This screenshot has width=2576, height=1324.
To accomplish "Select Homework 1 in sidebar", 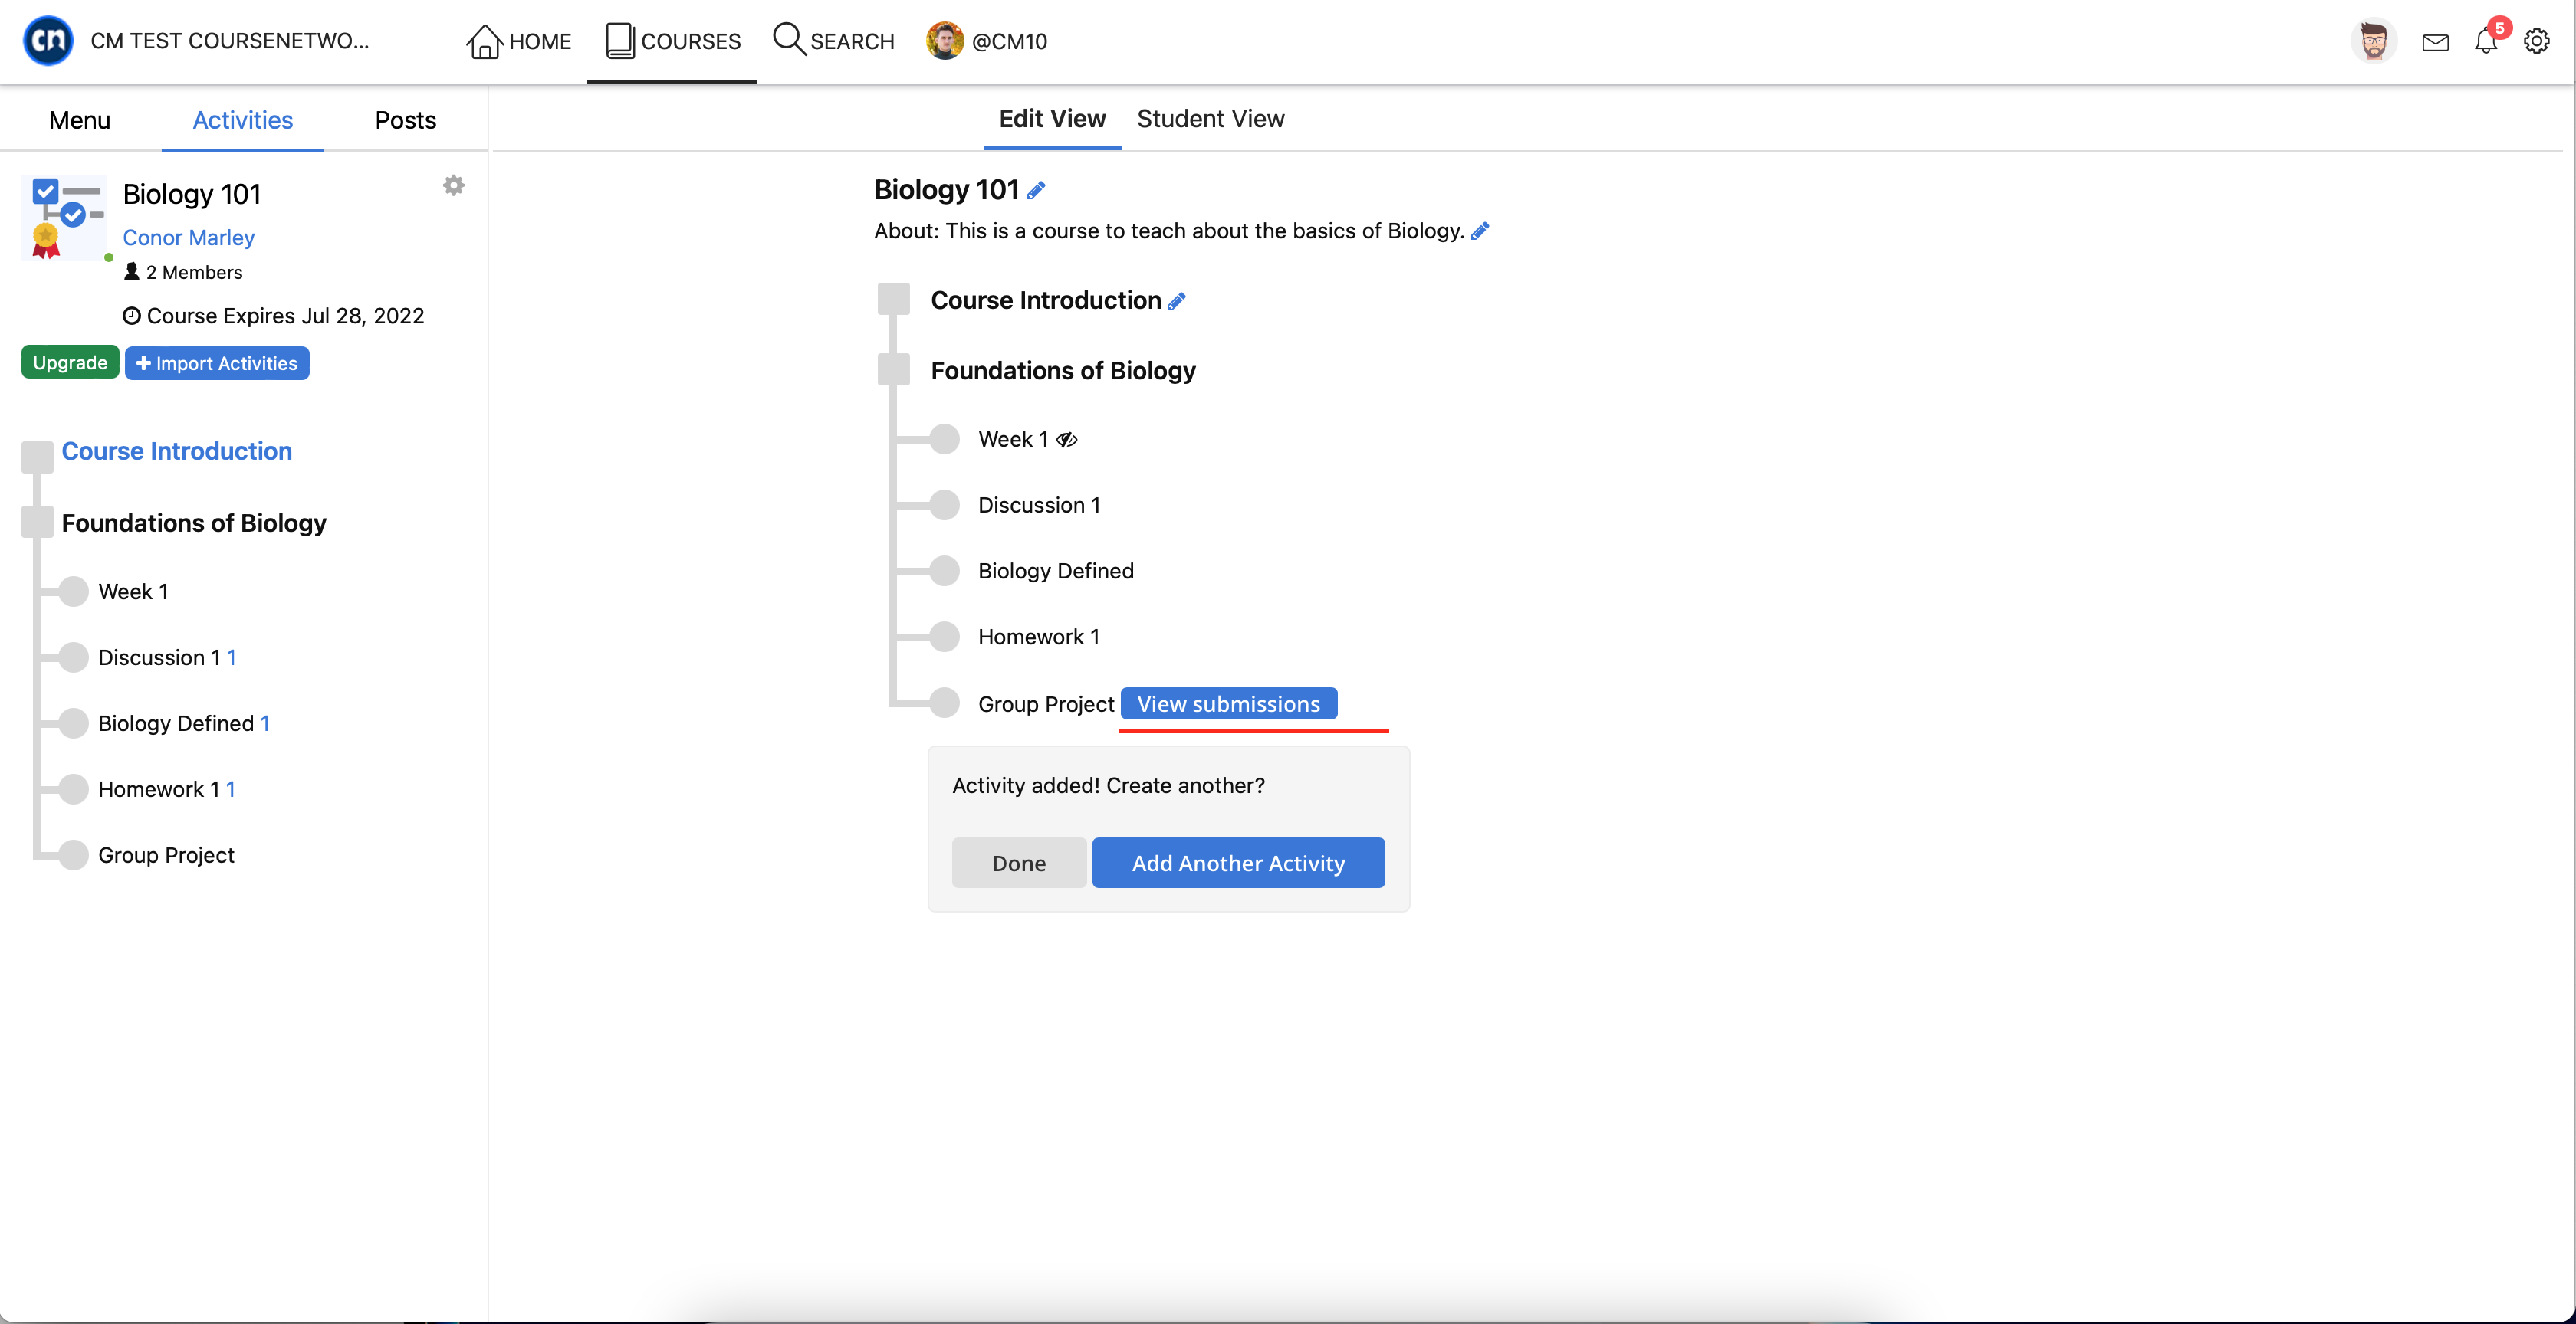I will click(x=159, y=789).
